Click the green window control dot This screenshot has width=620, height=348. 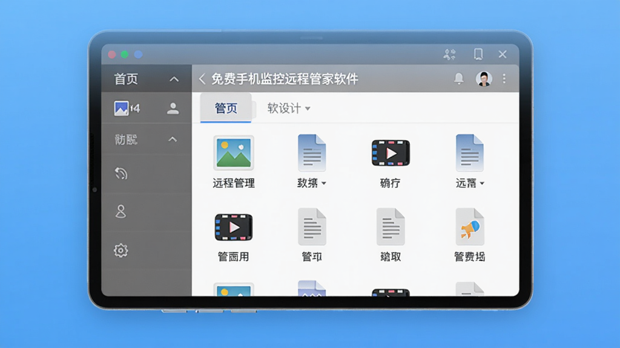(x=125, y=54)
